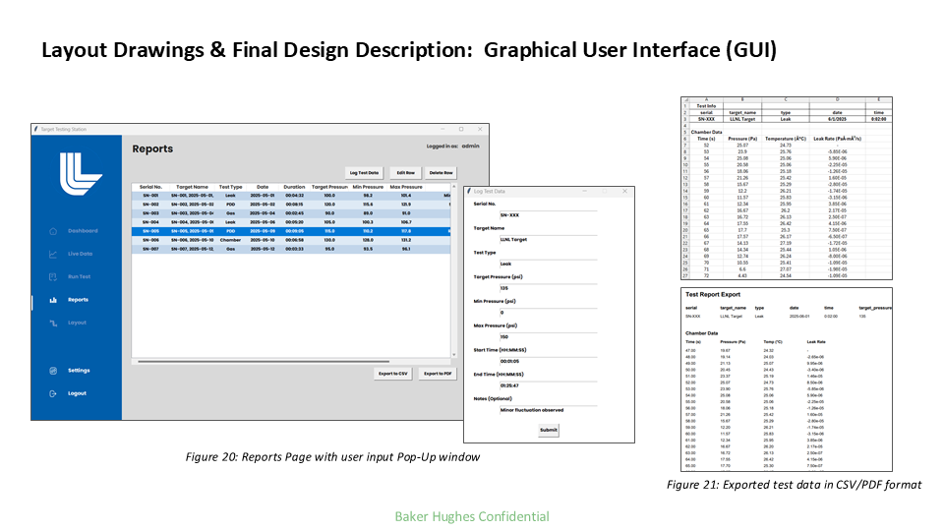Select the SN-004 row in Reports table
Image resolution: width=944 pixels, height=531 pixels.
point(291,222)
